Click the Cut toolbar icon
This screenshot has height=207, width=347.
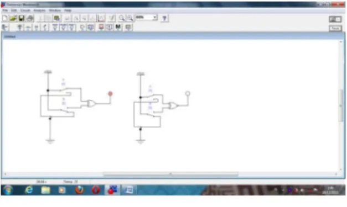(x=40, y=18)
